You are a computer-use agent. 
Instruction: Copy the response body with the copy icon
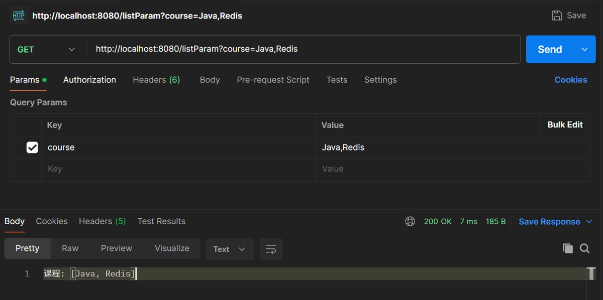[568, 248]
